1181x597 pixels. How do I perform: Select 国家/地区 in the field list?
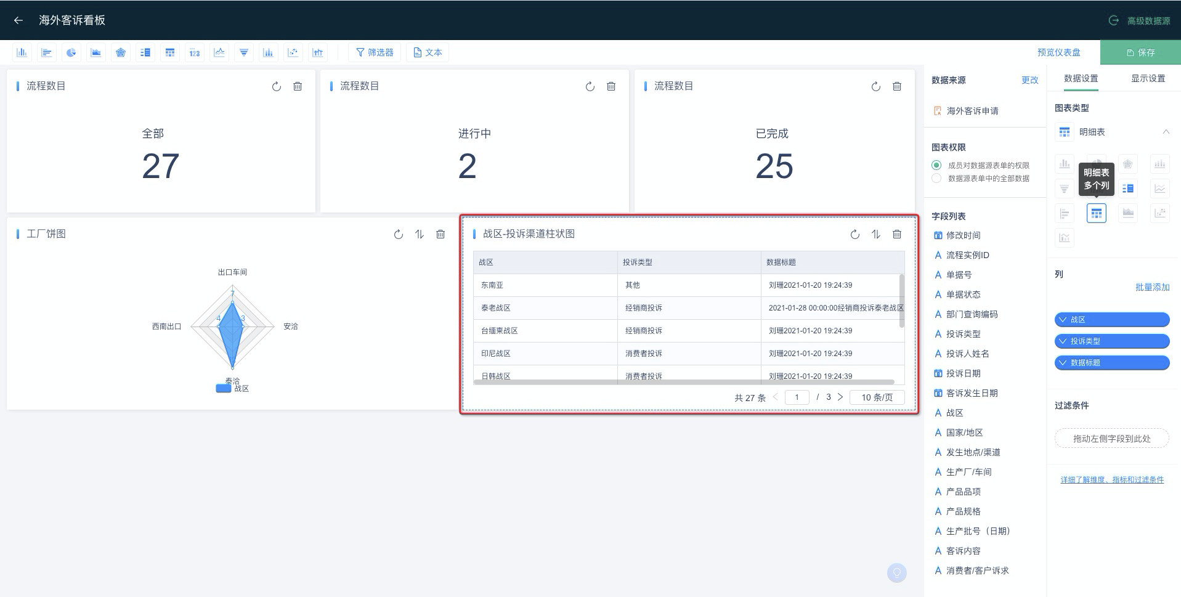click(959, 433)
